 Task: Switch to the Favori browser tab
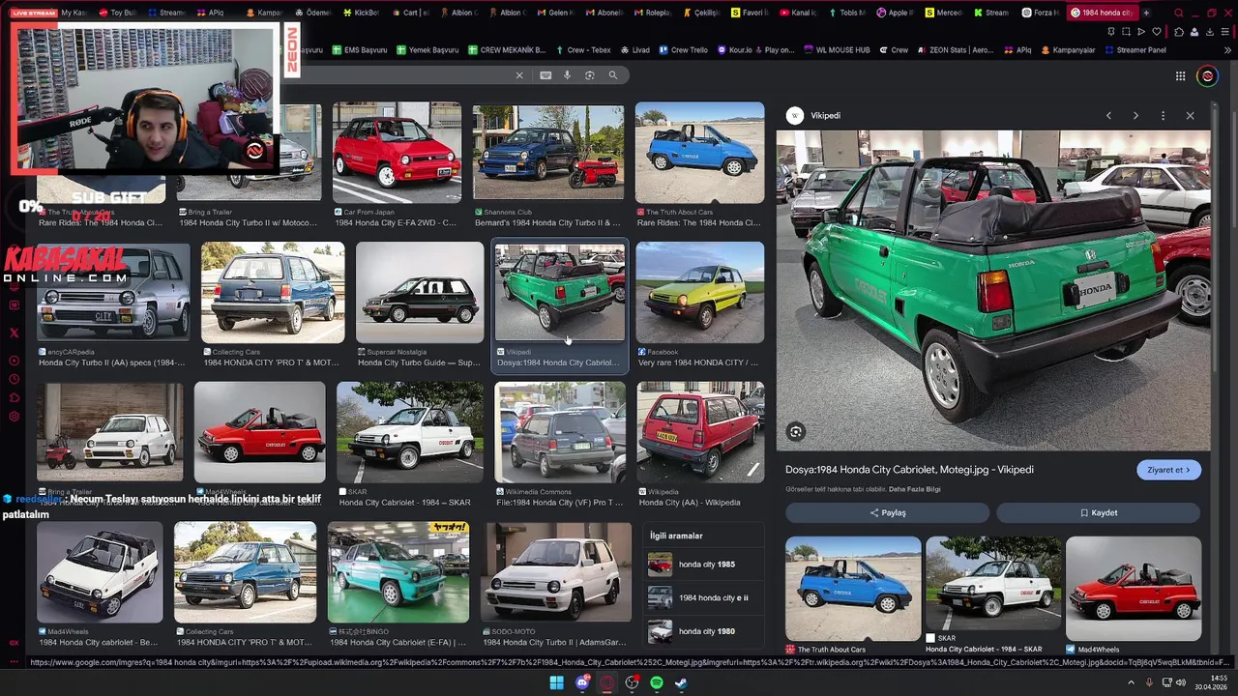(x=750, y=13)
